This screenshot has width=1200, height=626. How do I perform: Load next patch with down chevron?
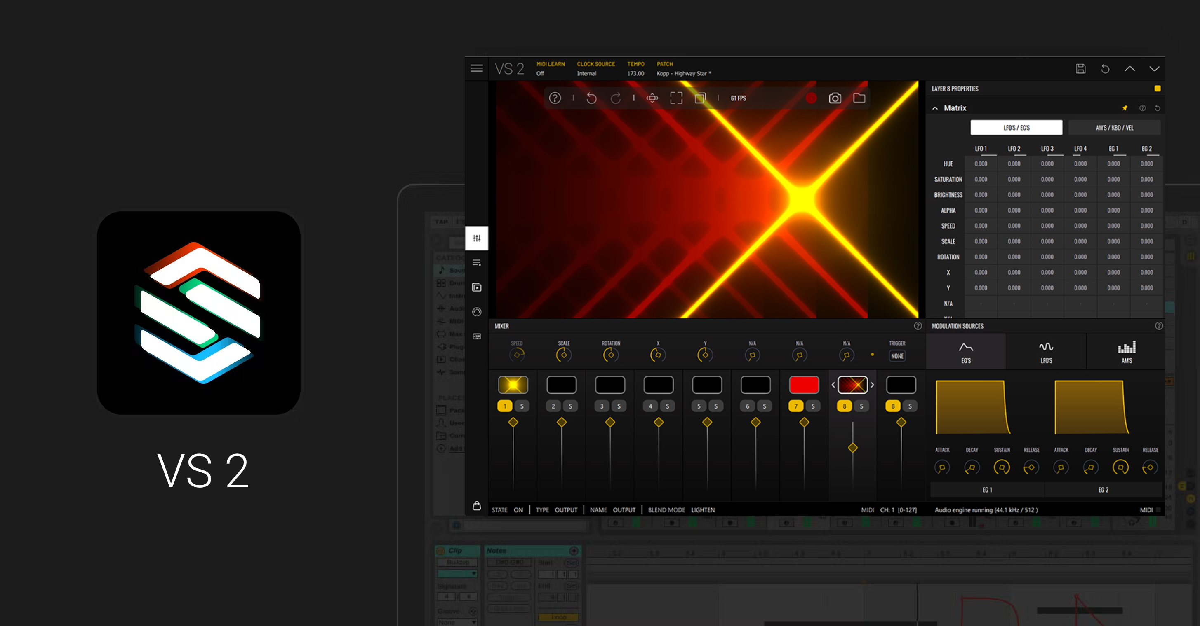[x=1154, y=69]
